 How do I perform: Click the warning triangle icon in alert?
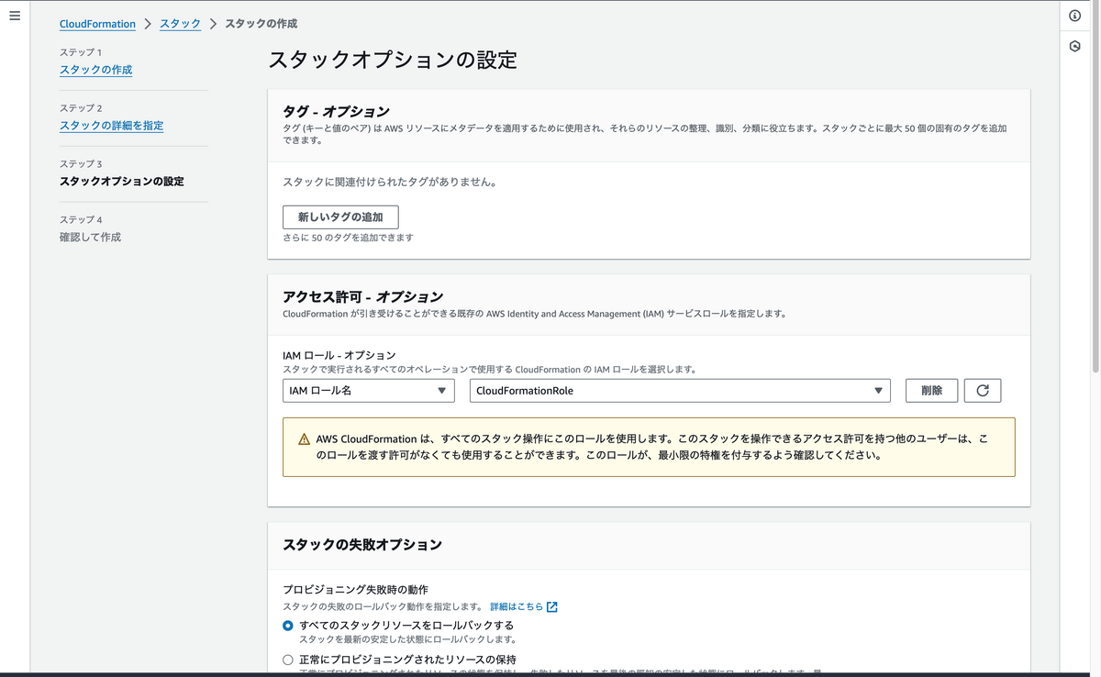pos(305,439)
